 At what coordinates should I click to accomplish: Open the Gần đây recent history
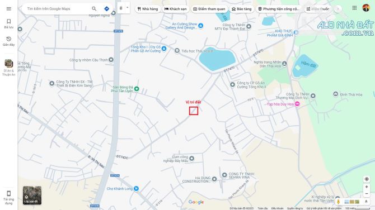[9, 41]
